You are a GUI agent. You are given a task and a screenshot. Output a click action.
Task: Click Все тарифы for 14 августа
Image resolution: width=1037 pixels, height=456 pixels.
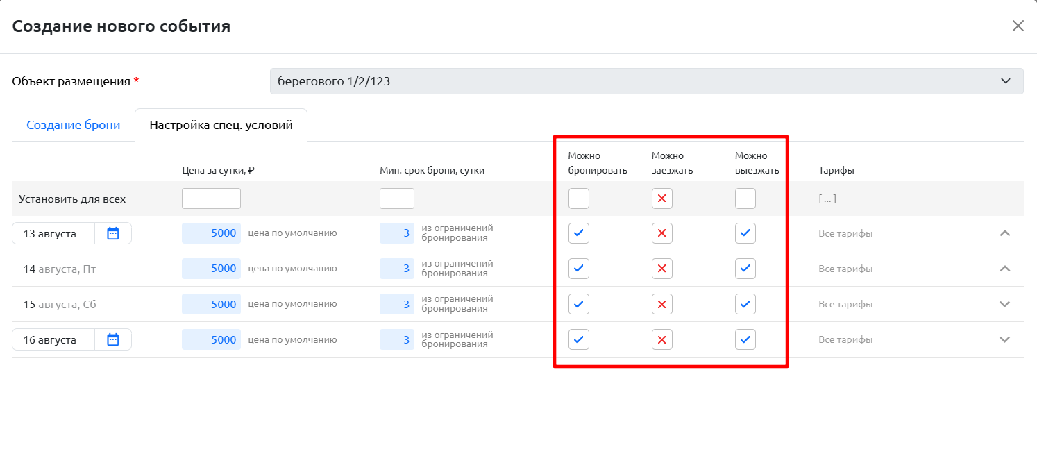click(x=845, y=269)
